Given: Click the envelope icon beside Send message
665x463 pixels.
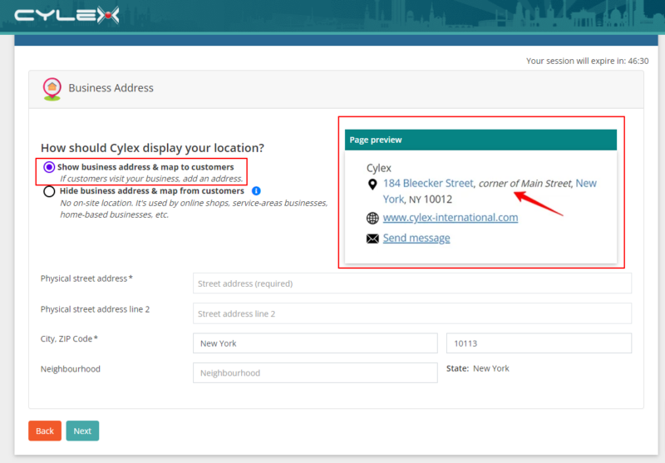Looking at the screenshot, I should click(372, 239).
